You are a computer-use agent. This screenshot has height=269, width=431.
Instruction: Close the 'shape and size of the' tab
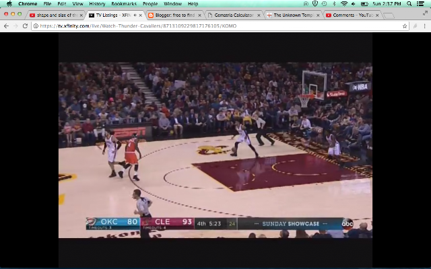tap(81, 15)
